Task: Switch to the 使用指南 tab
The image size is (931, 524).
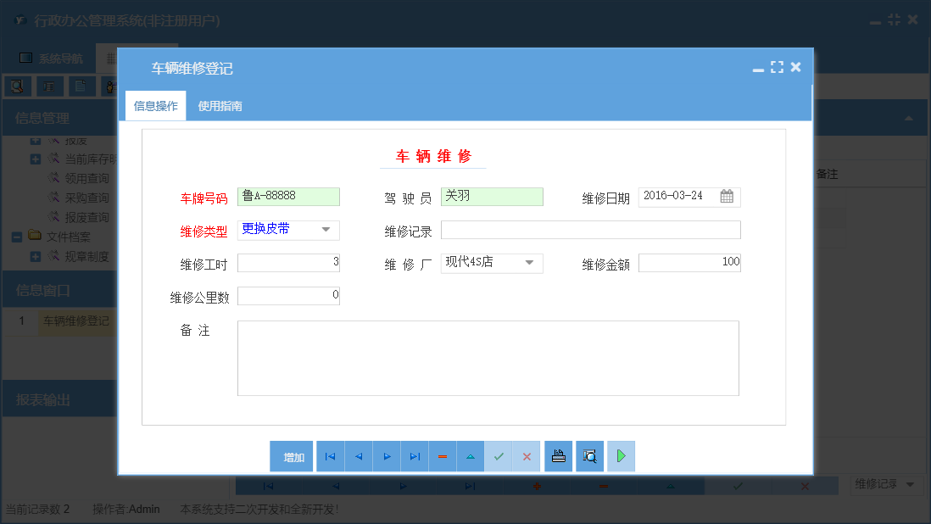Action: [x=219, y=106]
